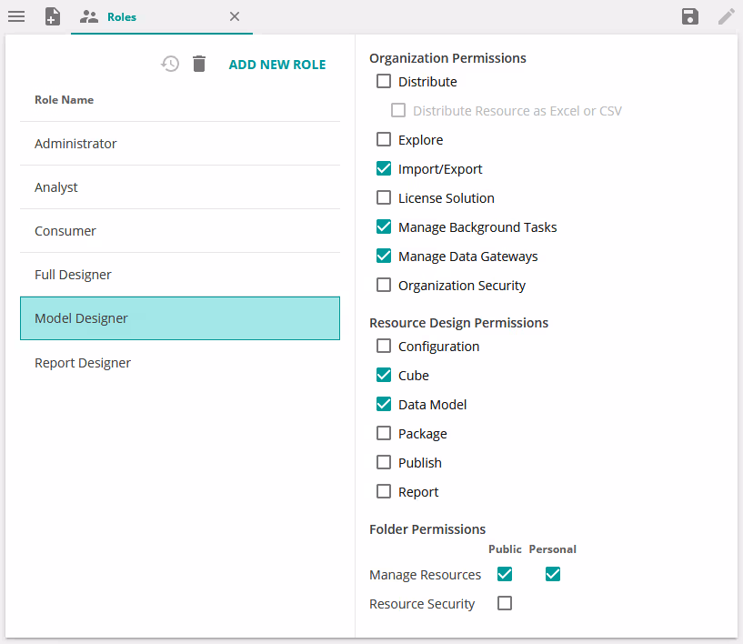Click the pencil edit icon
Image resolution: width=743 pixels, height=644 pixels.
pos(726,16)
